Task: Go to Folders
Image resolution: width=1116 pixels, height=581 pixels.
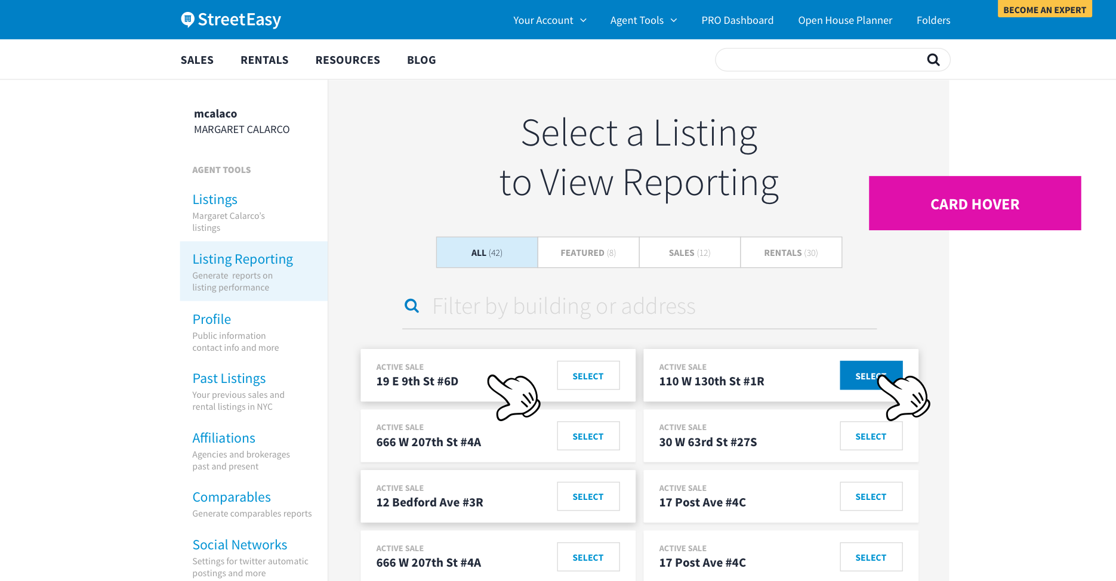Action: point(933,20)
